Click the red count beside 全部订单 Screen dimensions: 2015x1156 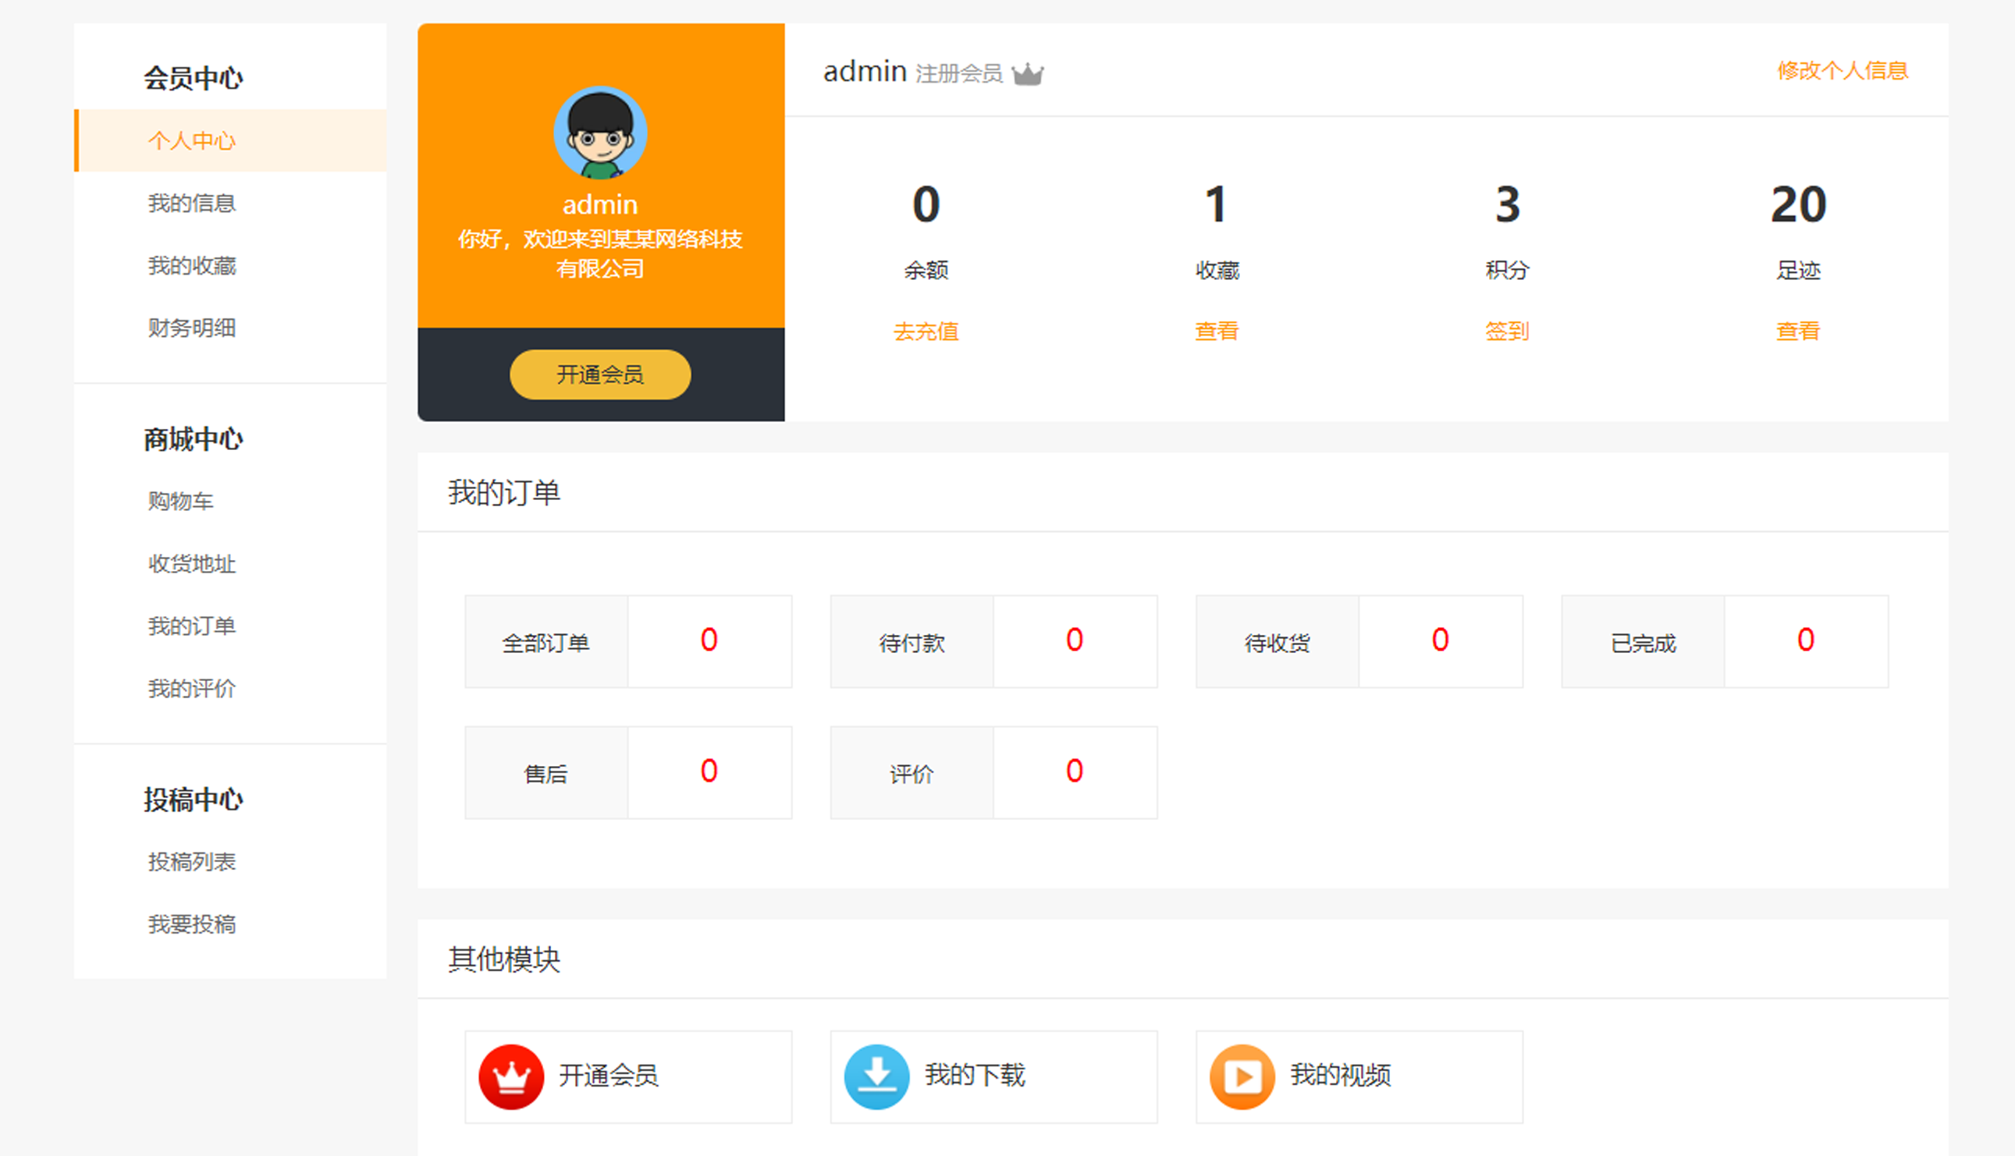(709, 640)
